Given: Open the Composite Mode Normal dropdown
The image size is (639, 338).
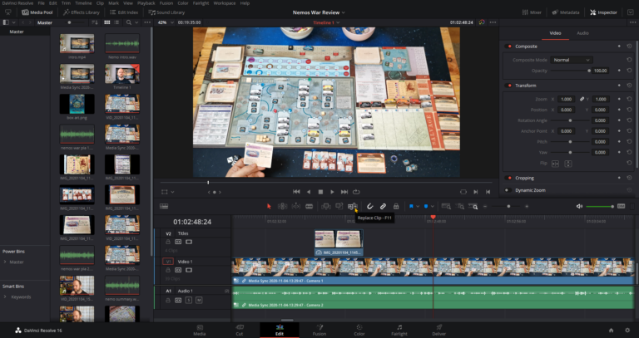Looking at the screenshot, I should tap(572, 60).
